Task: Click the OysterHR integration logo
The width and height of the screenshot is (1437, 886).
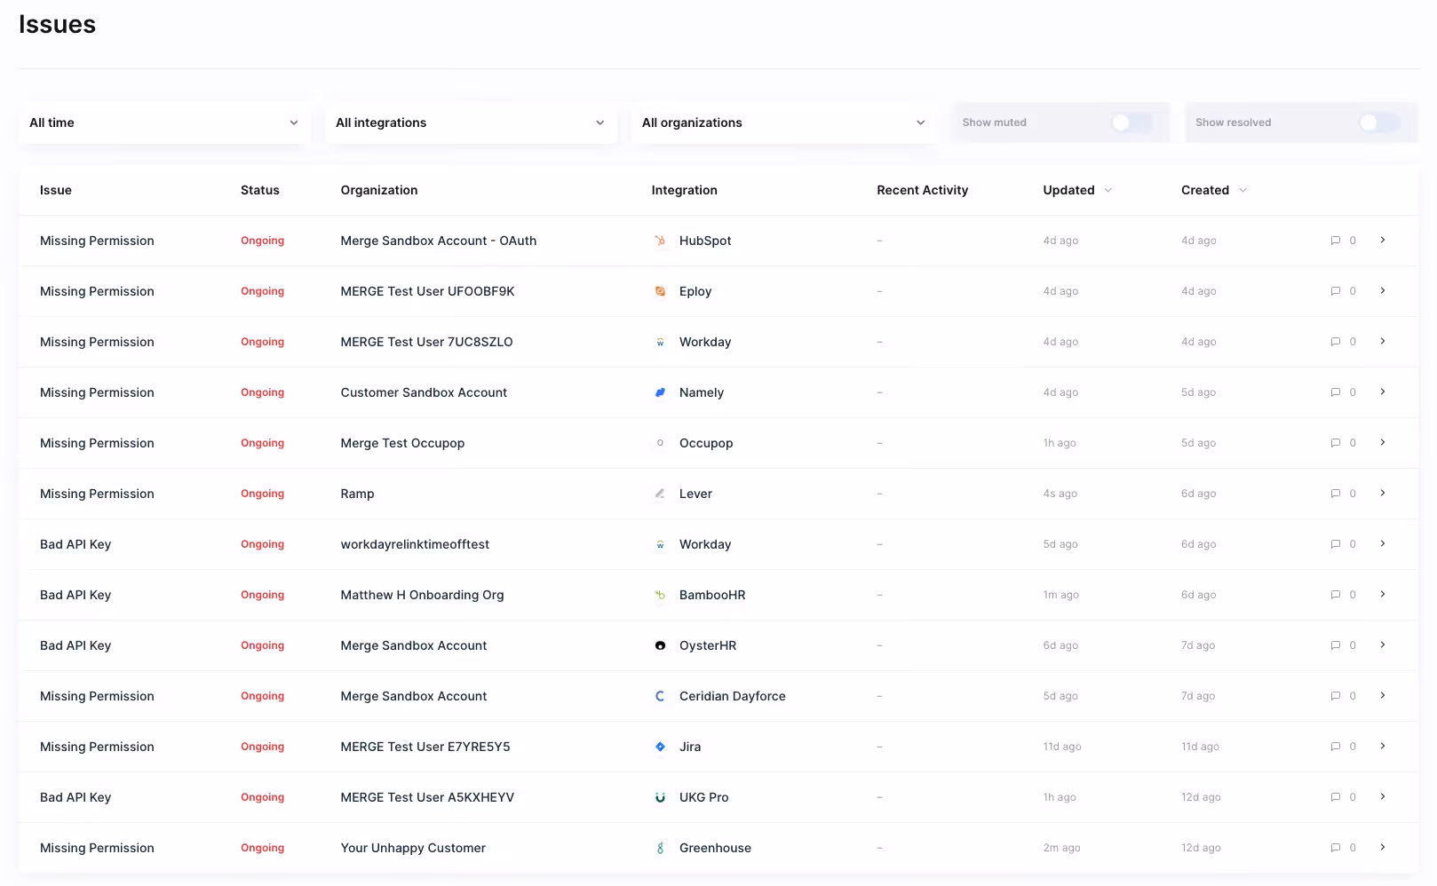Action: [660, 645]
